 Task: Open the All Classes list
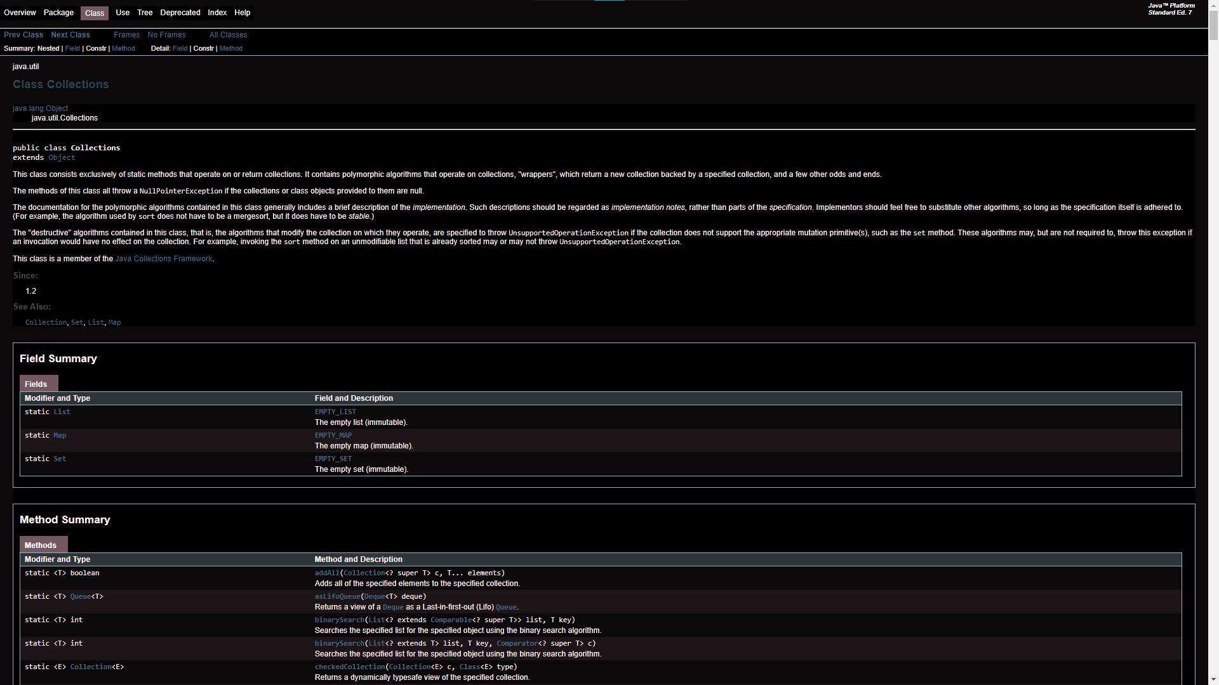click(x=227, y=35)
